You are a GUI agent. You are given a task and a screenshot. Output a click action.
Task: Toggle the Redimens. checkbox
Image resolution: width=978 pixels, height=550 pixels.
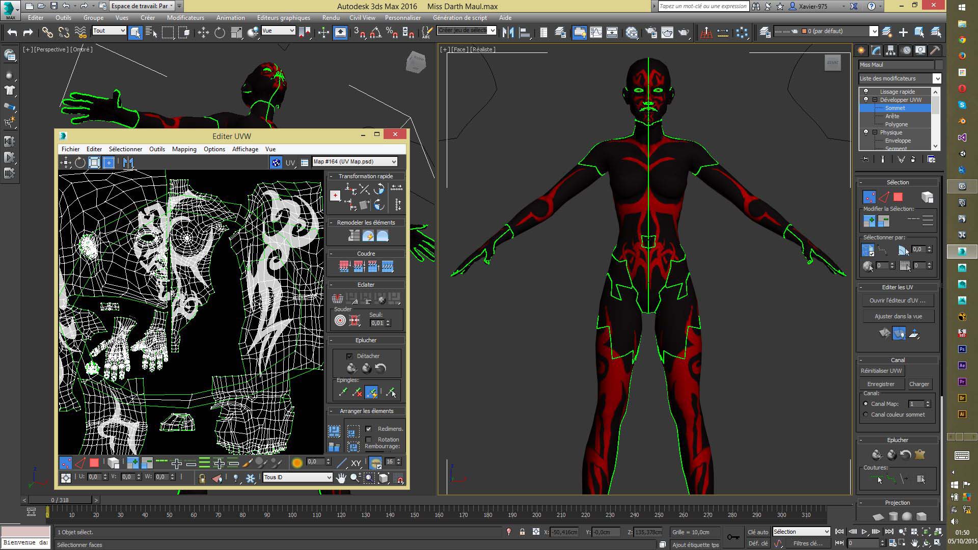coord(368,429)
